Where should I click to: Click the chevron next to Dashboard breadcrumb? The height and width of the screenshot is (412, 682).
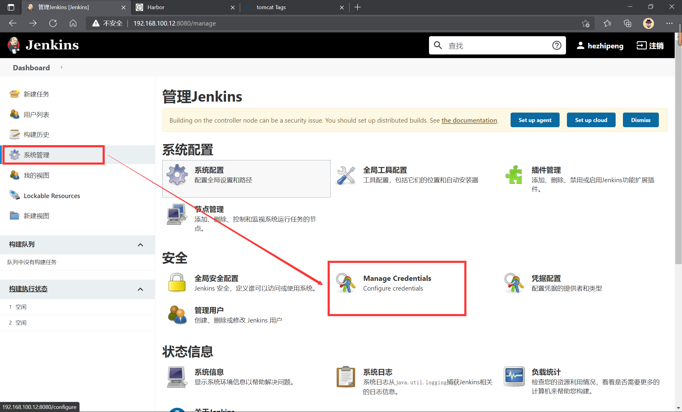pyautogui.click(x=62, y=67)
